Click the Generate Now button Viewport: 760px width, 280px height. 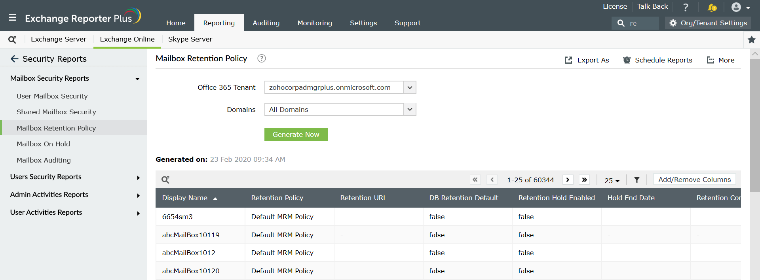coord(296,134)
